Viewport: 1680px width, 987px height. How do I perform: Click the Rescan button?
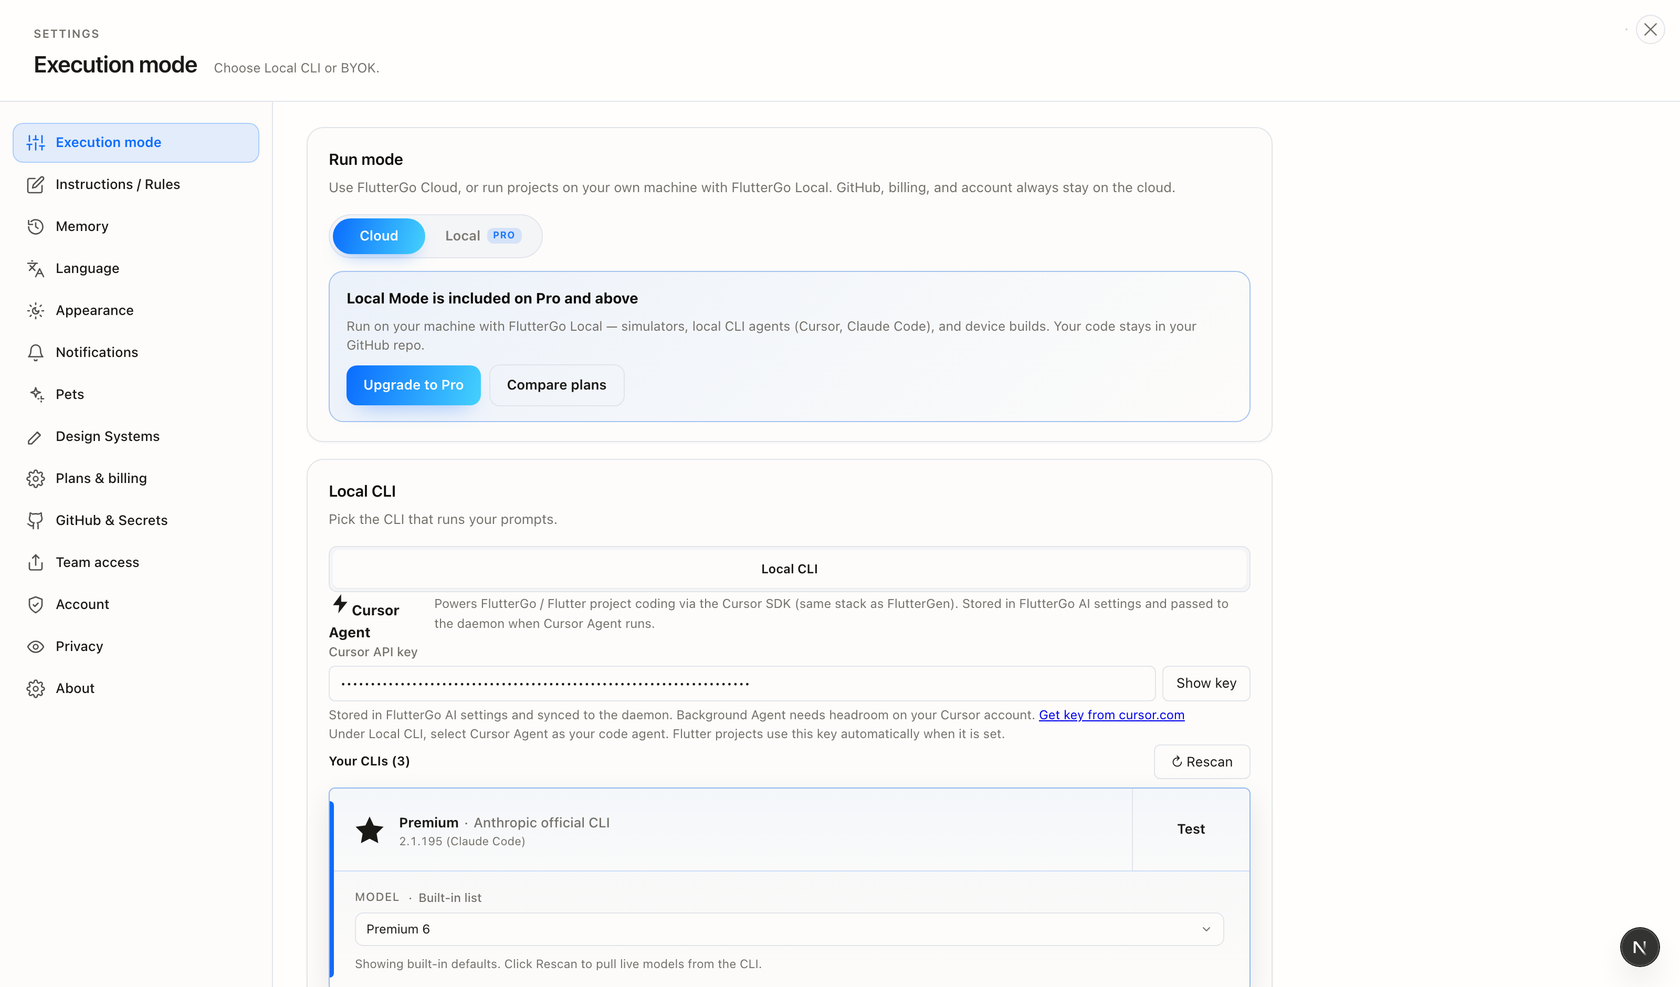pyautogui.click(x=1202, y=762)
